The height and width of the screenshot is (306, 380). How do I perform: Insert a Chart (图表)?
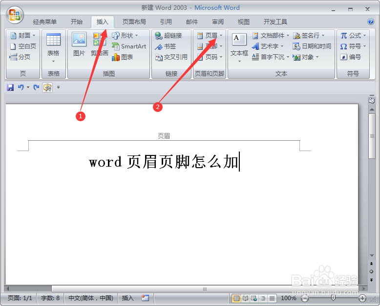(123, 57)
